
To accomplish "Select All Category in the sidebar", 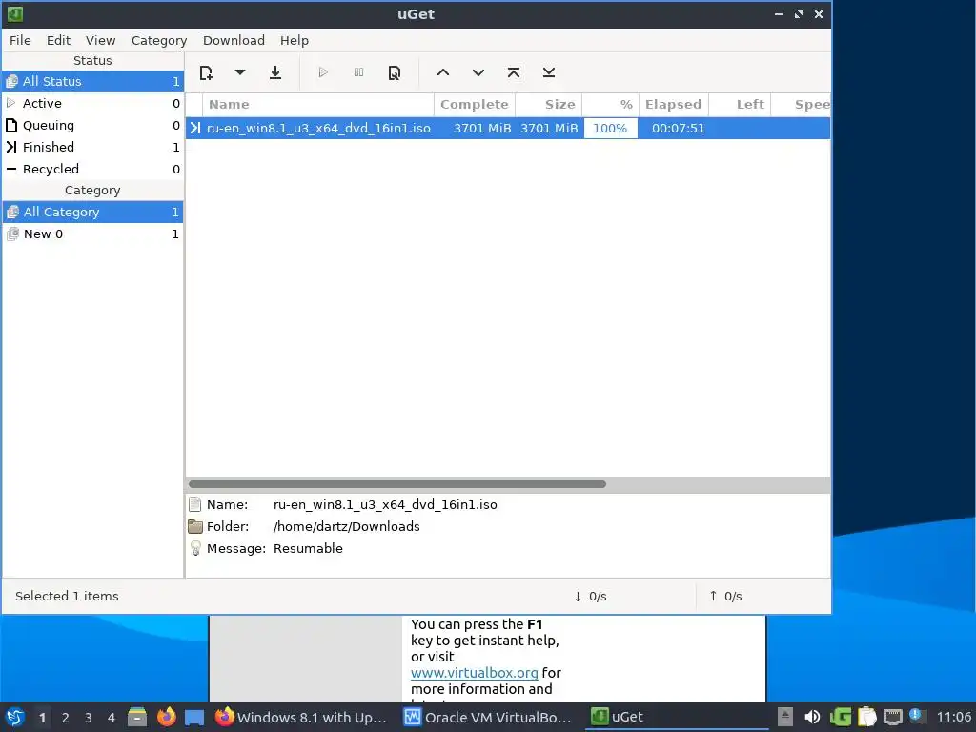I will [x=92, y=213].
